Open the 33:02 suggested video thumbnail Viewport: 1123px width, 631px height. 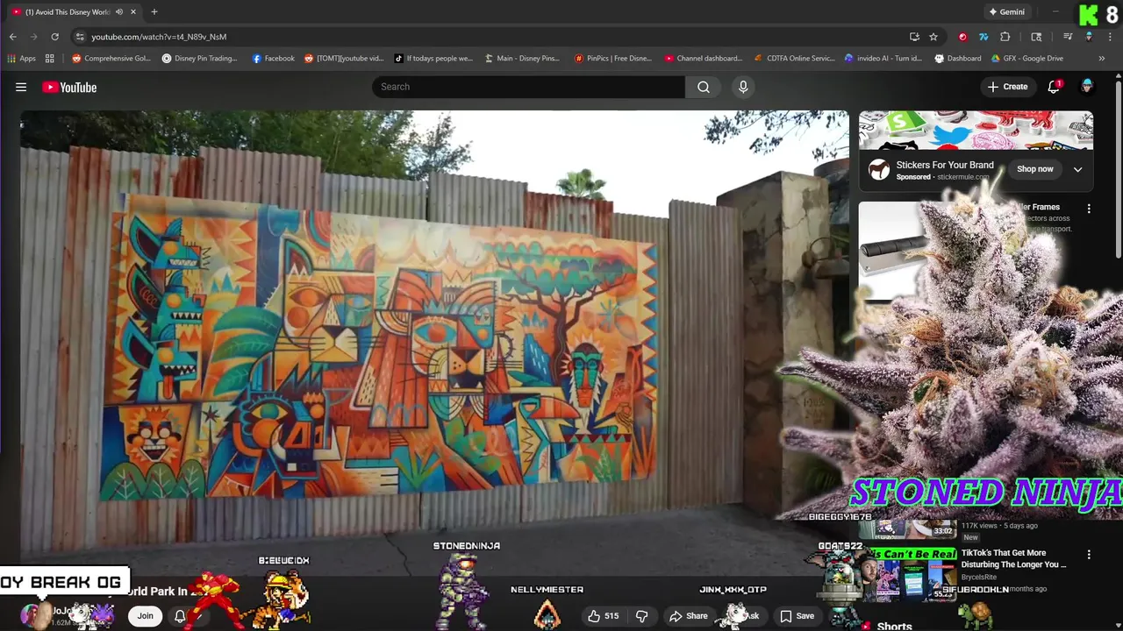point(907,528)
